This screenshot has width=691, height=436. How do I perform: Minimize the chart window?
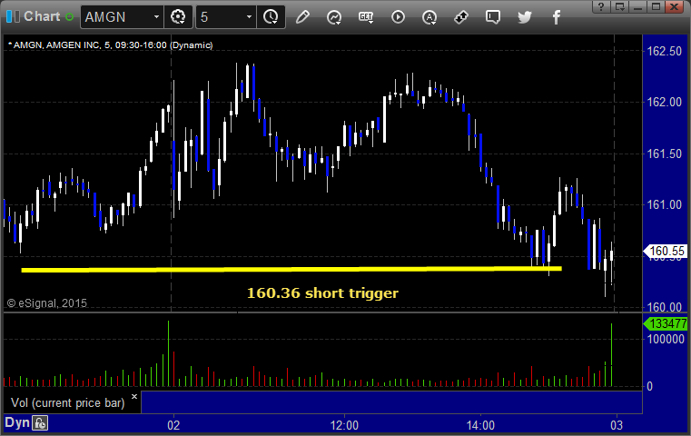[637, 6]
